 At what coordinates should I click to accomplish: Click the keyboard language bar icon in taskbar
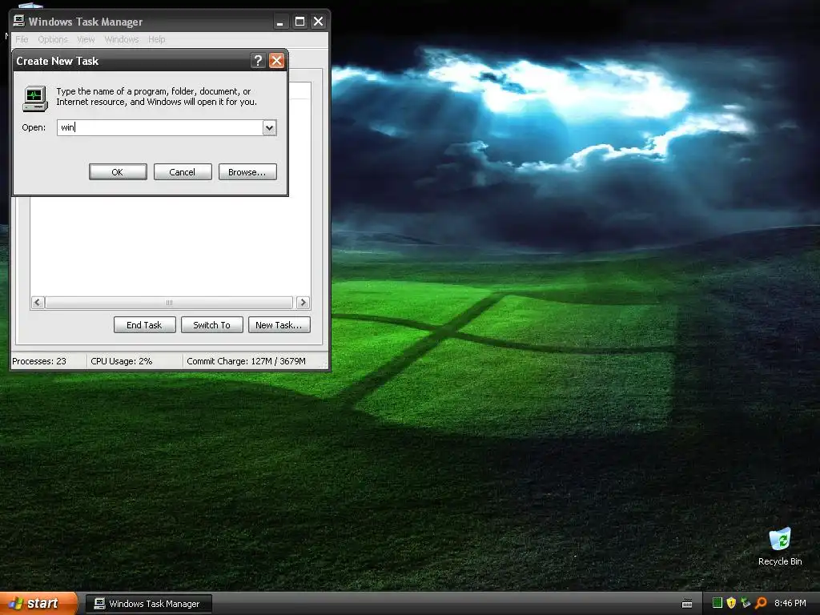click(x=687, y=604)
